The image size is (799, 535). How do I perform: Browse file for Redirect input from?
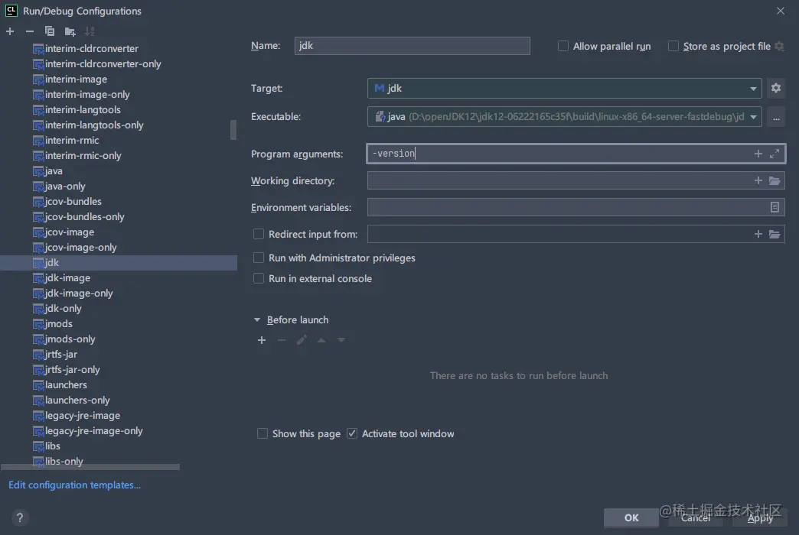click(x=775, y=234)
